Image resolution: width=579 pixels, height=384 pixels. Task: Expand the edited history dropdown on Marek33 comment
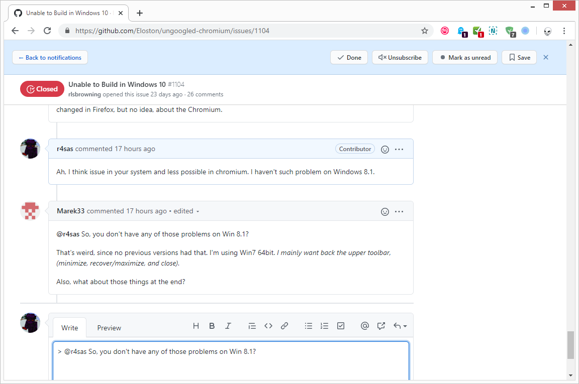186,211
